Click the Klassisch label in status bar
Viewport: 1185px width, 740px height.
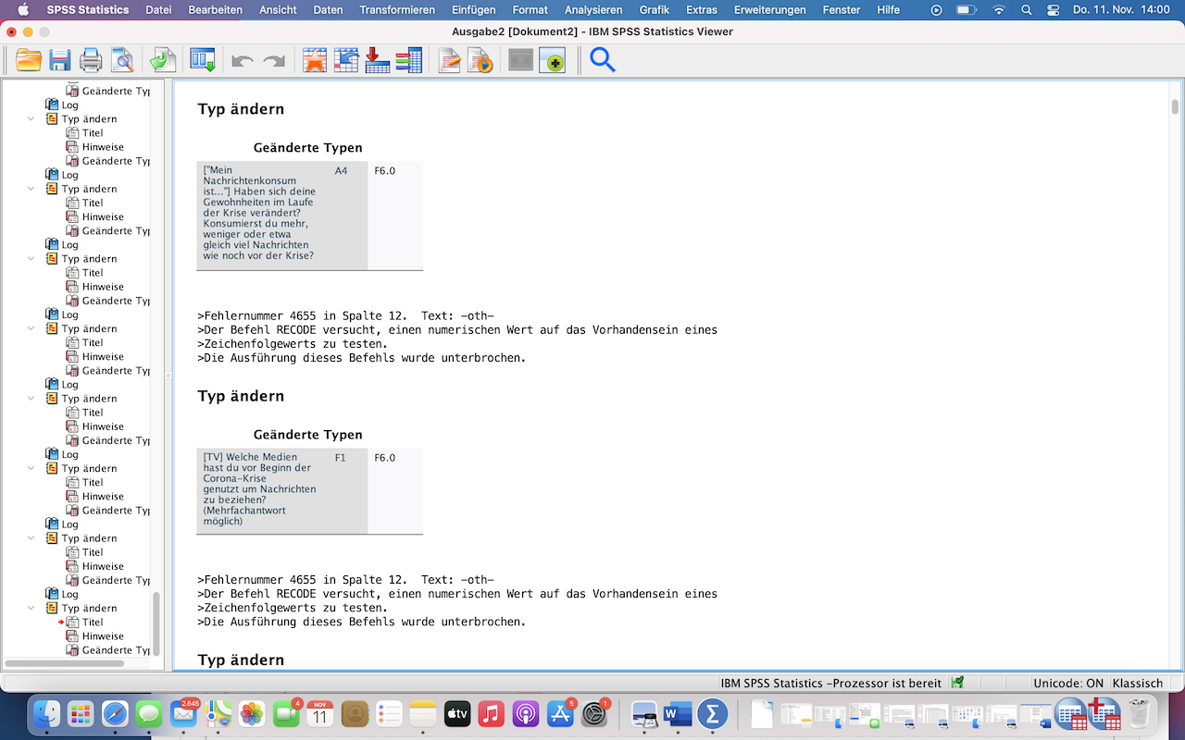pyautogui.click(x=1138, y=684)
